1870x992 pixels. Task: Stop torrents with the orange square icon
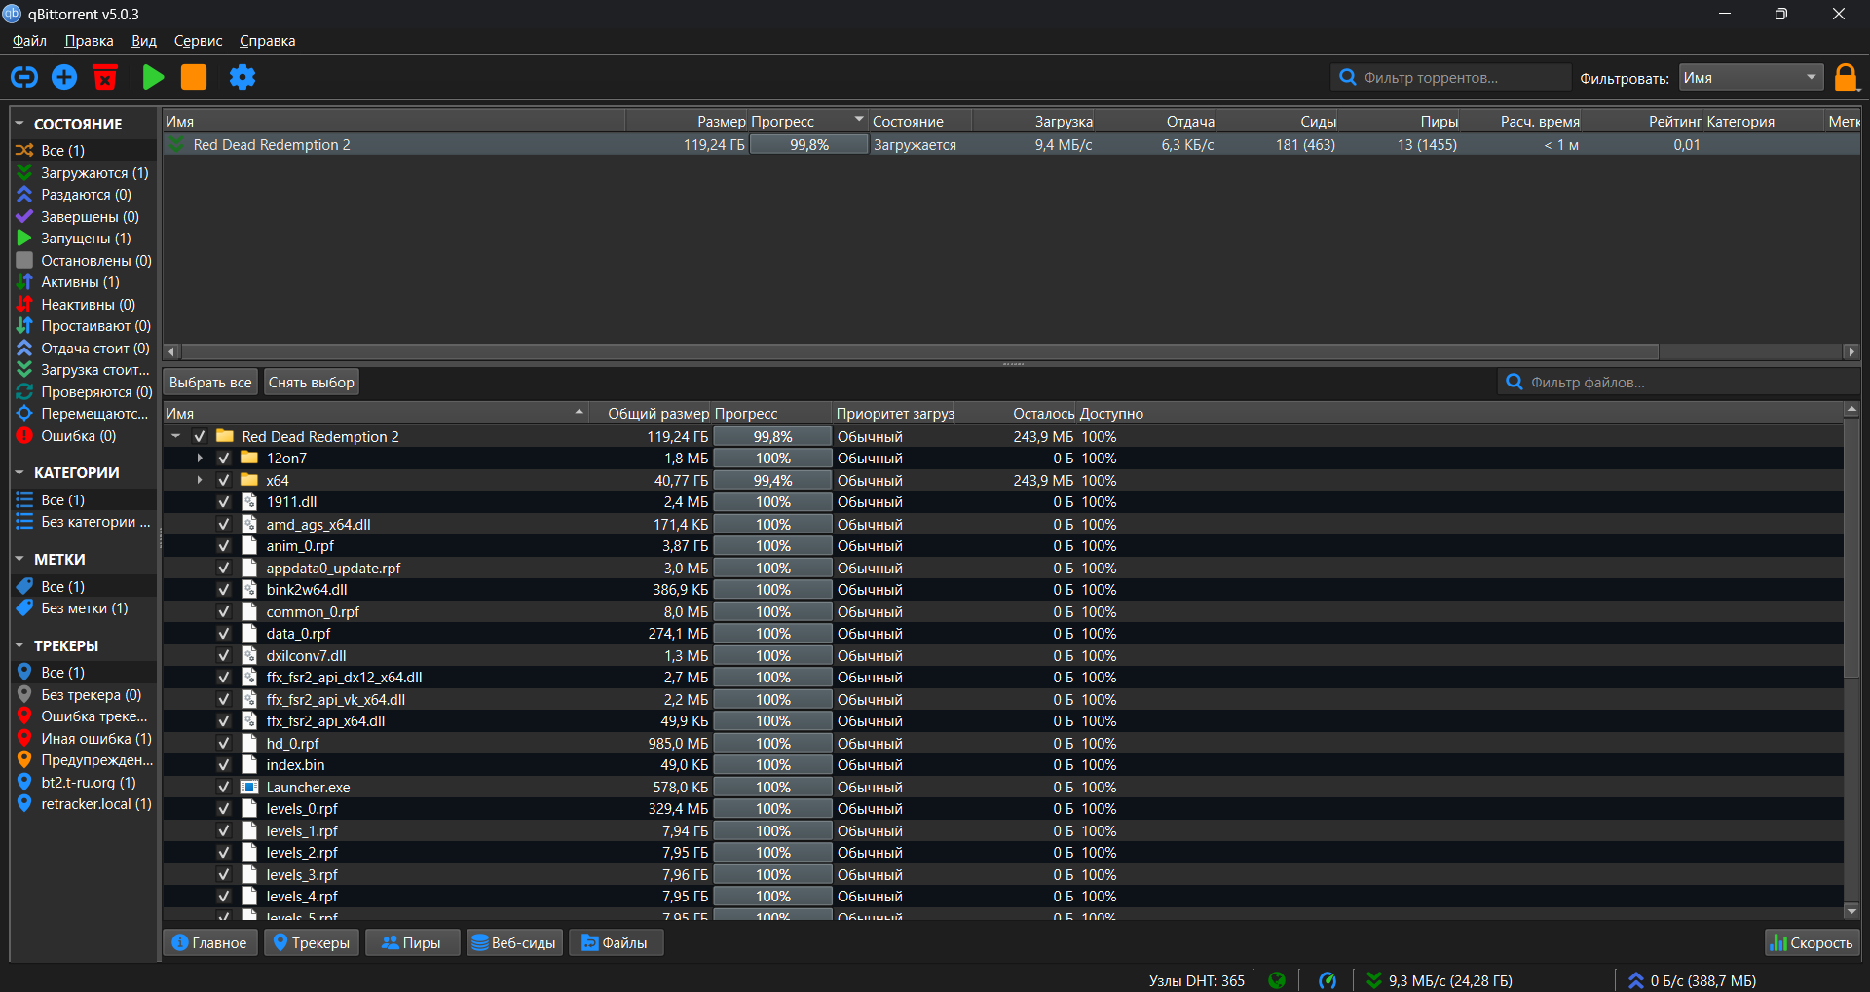point(194,77)
